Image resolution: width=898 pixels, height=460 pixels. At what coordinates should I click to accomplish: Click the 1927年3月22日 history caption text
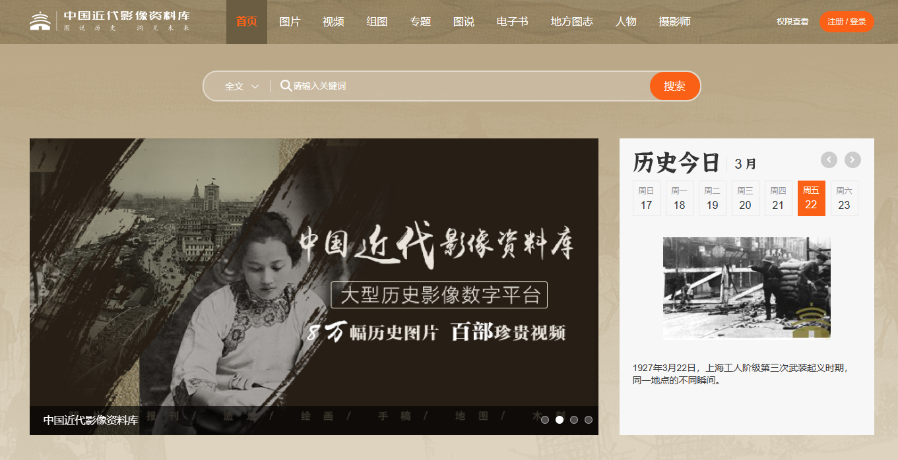point(740,374)
